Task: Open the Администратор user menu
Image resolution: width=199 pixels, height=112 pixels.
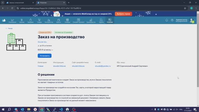Action: point(182,21)
